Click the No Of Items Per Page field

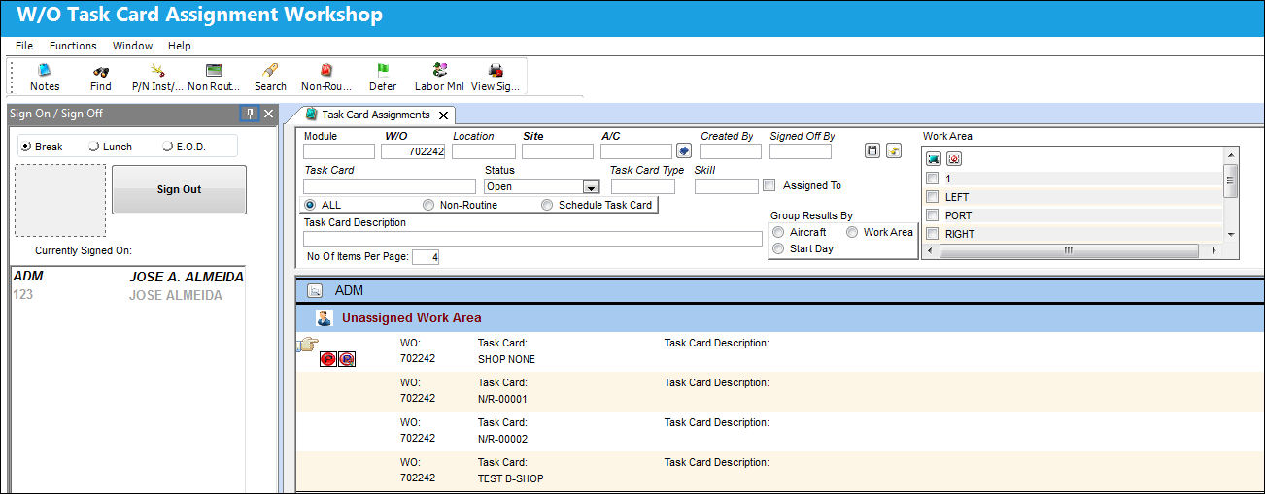click(426, 257)
